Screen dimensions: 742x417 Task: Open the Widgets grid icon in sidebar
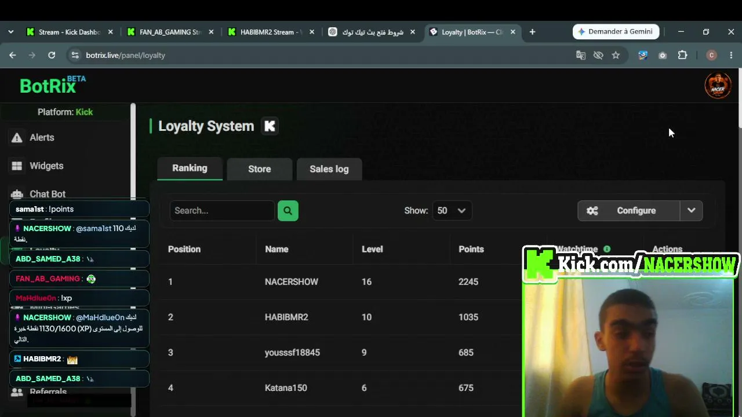17,166
